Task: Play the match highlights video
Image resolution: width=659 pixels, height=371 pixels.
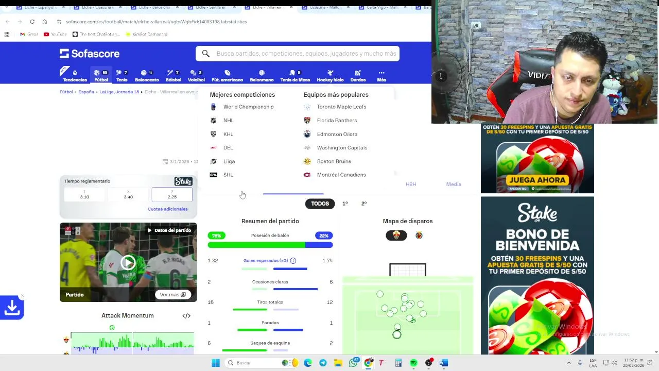Action: coord(128,263)
